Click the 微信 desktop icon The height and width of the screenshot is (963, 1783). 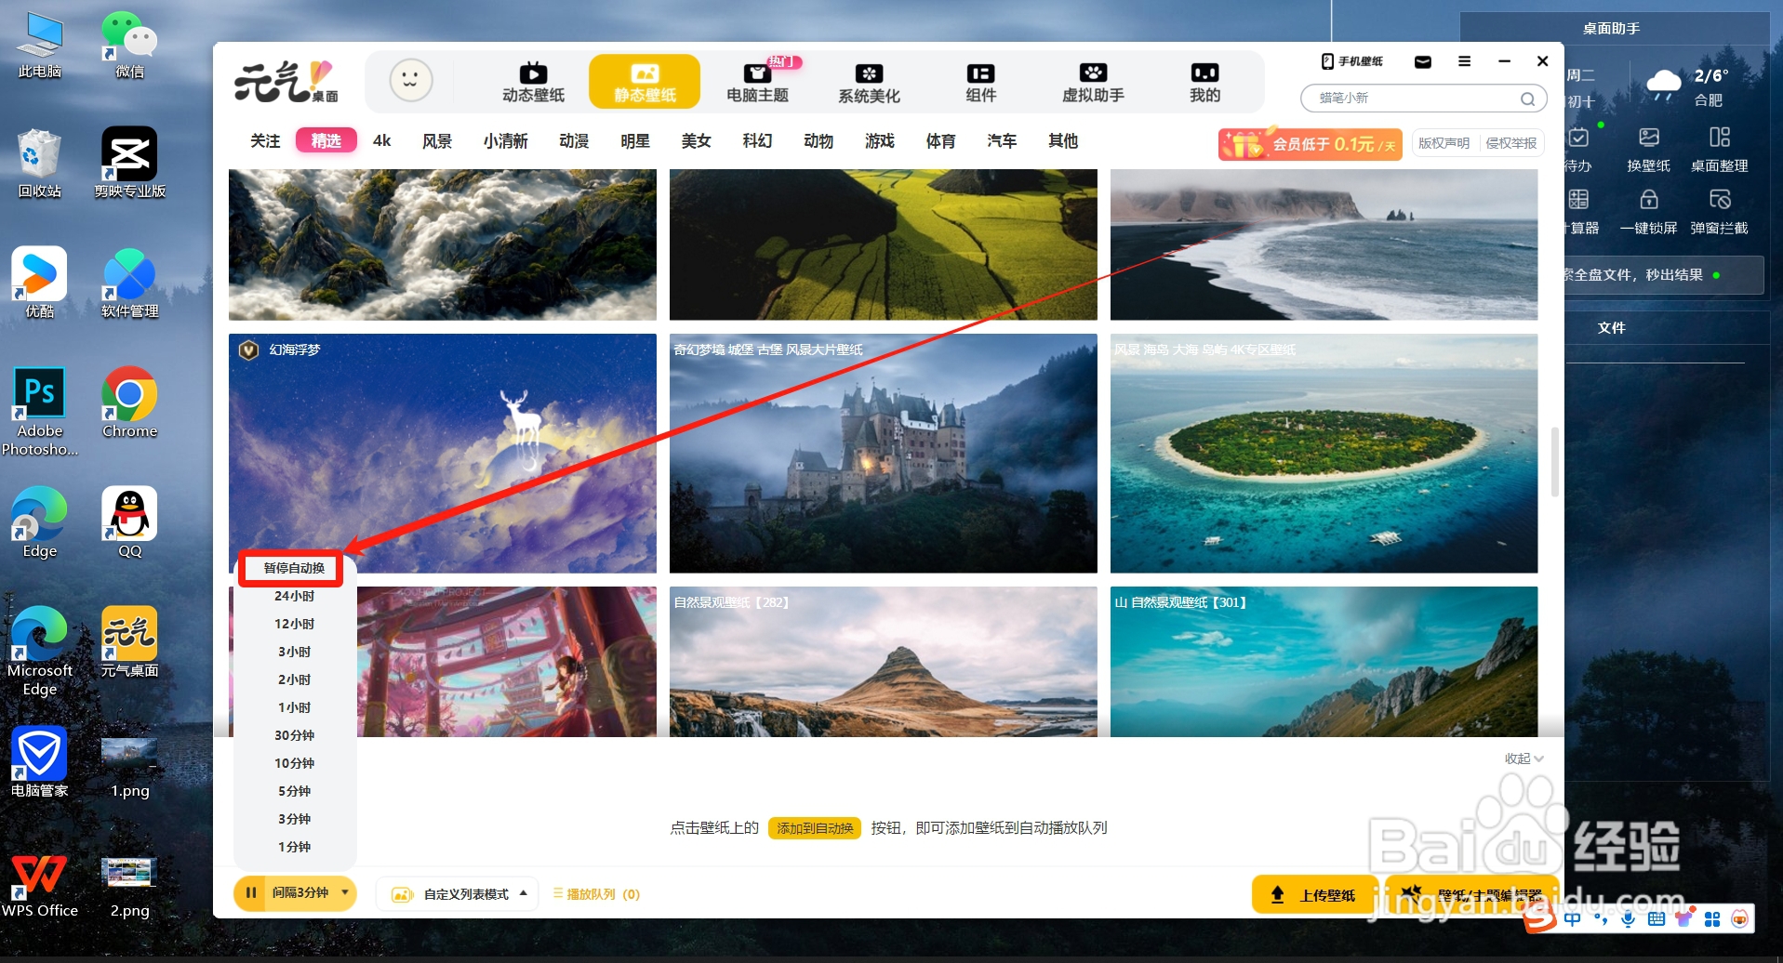[129, 45]
